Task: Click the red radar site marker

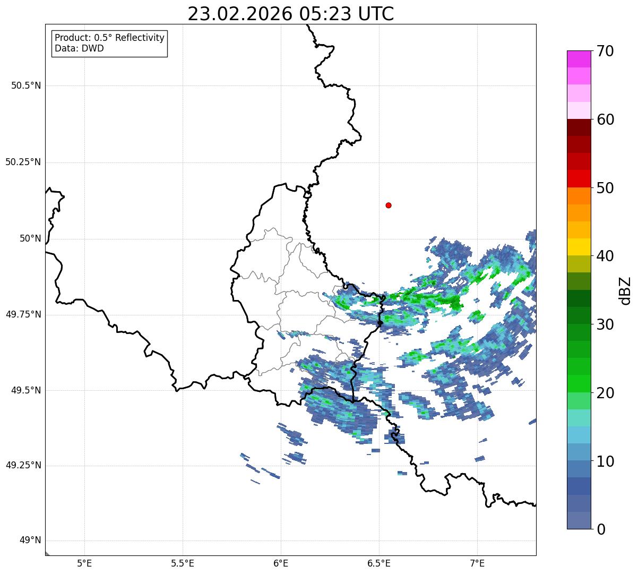Action: point(389,205)
